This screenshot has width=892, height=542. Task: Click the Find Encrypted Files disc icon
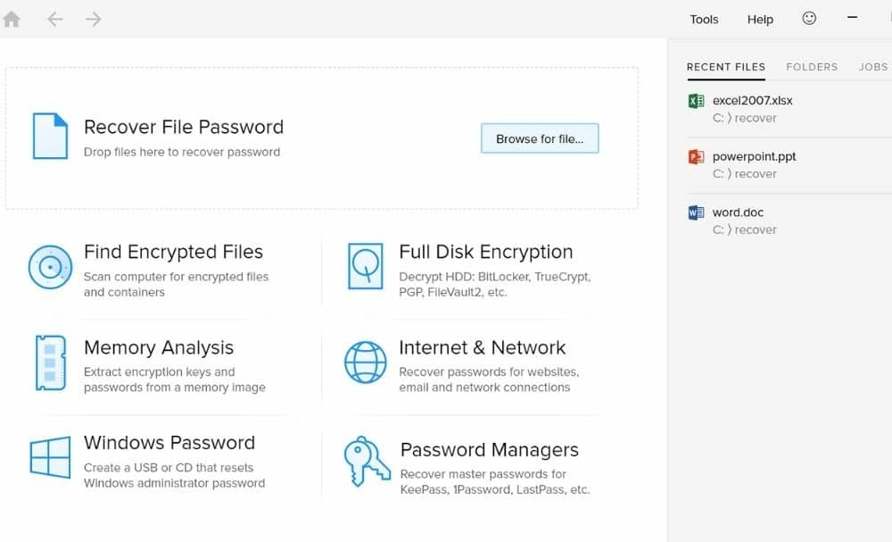pos(50,266)
